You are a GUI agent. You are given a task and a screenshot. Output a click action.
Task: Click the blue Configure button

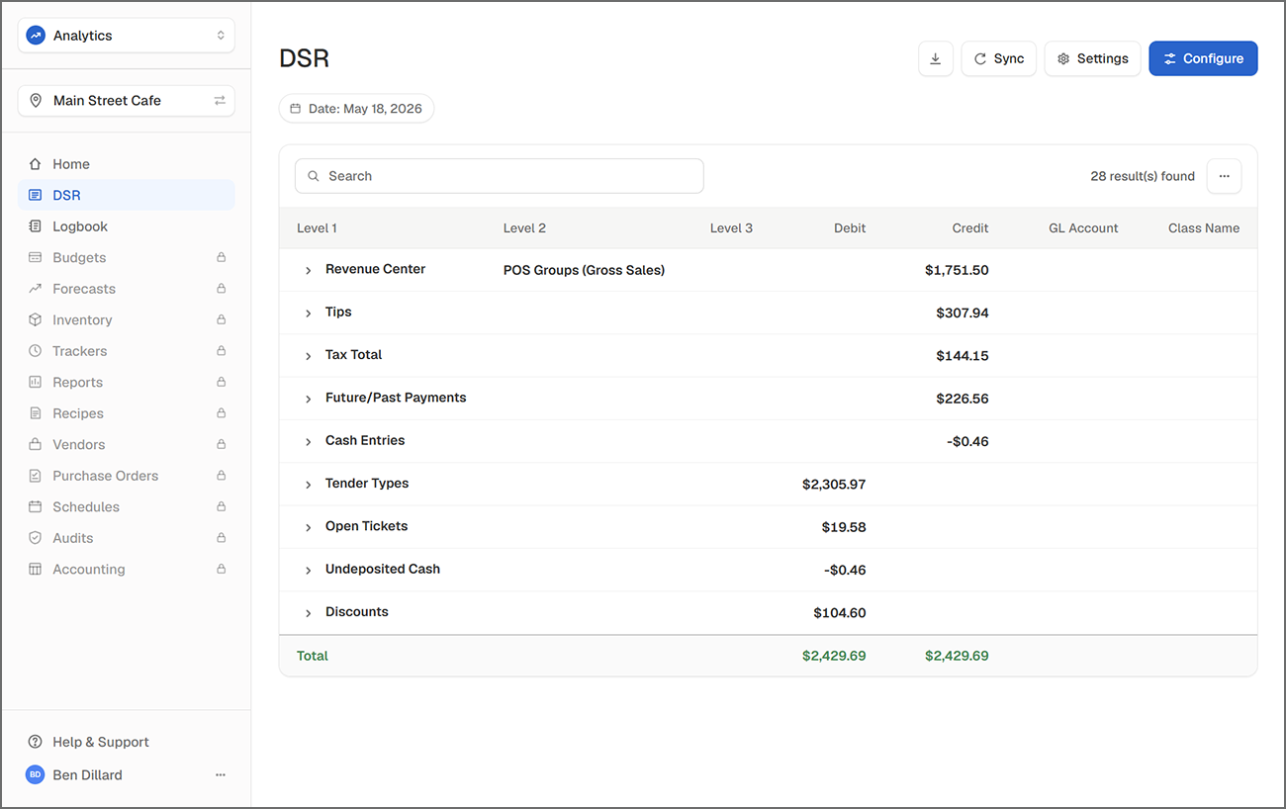click(1203, 58)
